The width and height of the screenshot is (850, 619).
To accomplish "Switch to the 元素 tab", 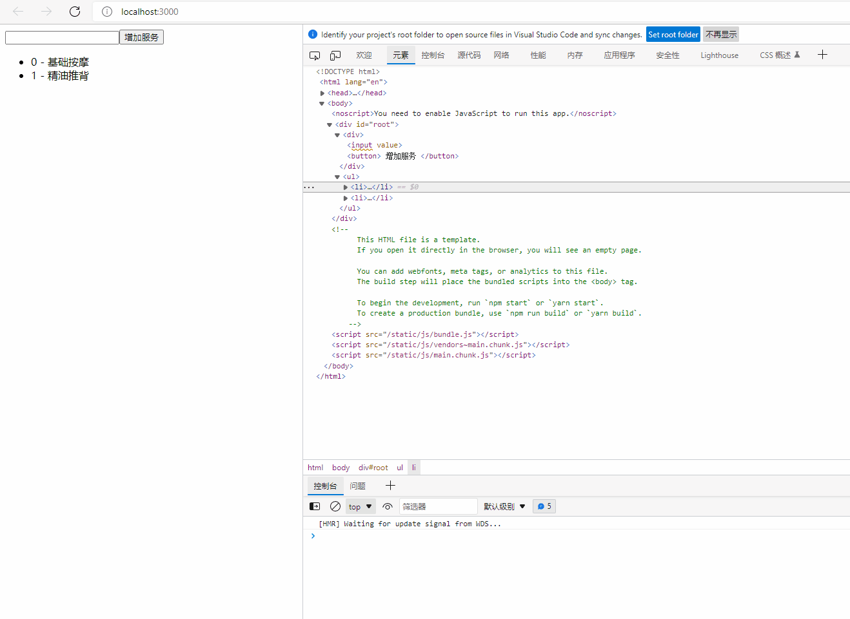I will (400, 55).
